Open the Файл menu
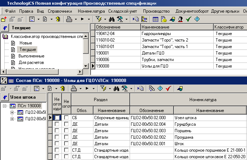247x160 pixels. pos(10,11)
